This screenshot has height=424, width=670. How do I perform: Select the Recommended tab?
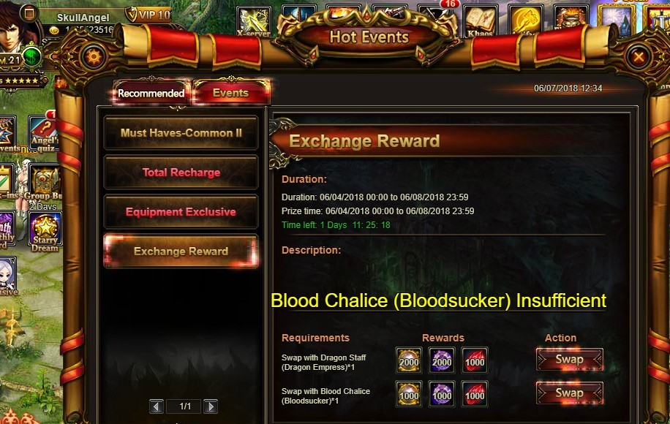[151, 93]
